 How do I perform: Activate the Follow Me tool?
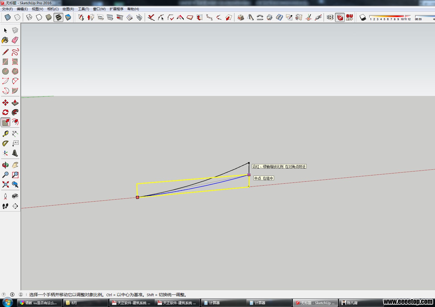(15, 112)
